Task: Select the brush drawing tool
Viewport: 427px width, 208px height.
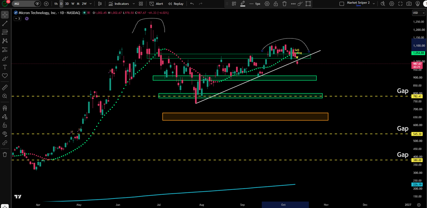Action: [5, 58]
